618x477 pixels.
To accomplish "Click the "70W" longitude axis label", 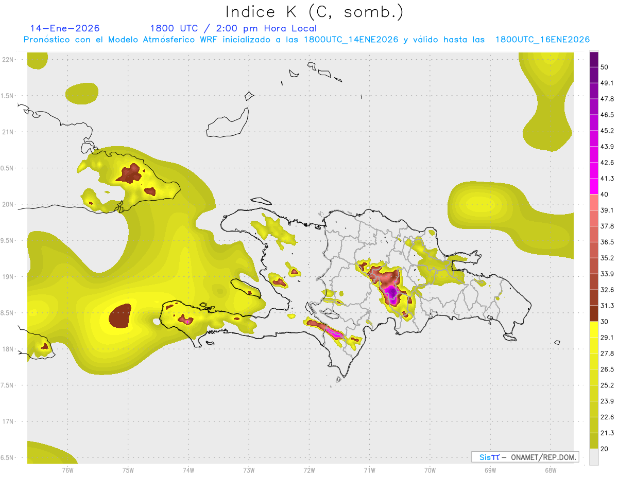I will point(430,470).
